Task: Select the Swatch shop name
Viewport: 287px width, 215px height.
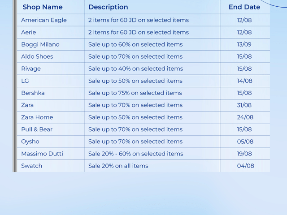Action: pyautogui.click(x=31, y=165)
